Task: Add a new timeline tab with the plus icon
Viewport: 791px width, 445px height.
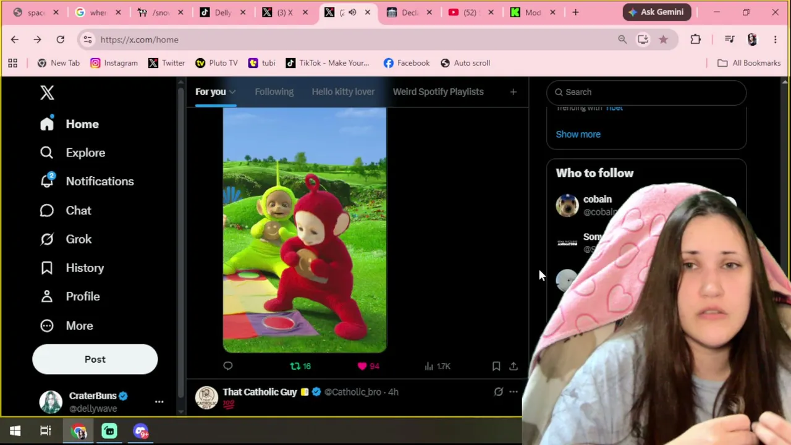Action: click(x=513, y=91)
